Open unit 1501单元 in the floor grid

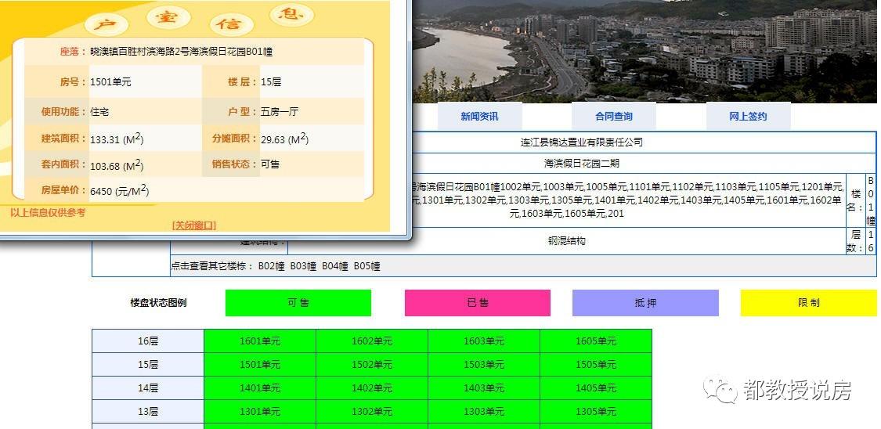click(x=259, y=365)
